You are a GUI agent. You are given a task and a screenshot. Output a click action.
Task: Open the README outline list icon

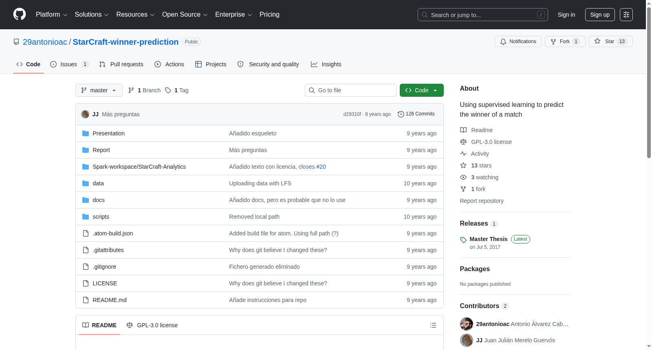point(433,325)
